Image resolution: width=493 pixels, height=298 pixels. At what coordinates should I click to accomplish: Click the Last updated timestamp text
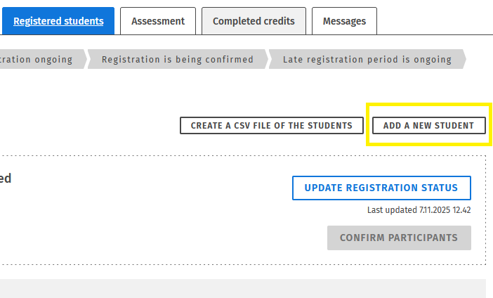[x=419, y=210]
